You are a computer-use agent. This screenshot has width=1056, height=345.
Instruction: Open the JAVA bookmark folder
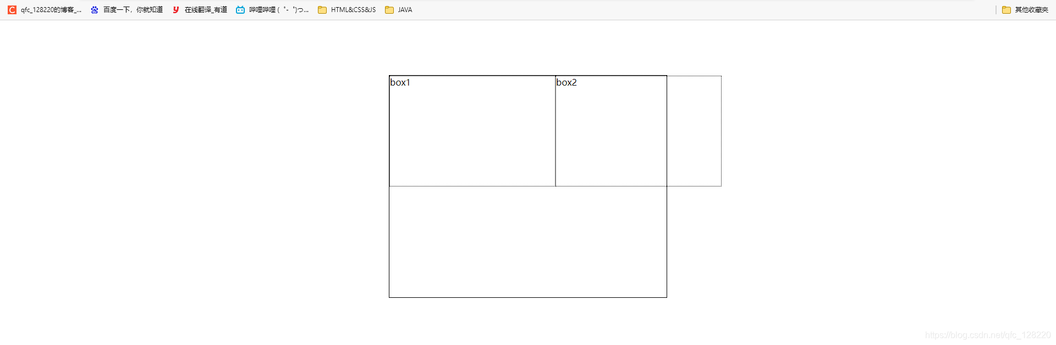click(x=399, y=10)
